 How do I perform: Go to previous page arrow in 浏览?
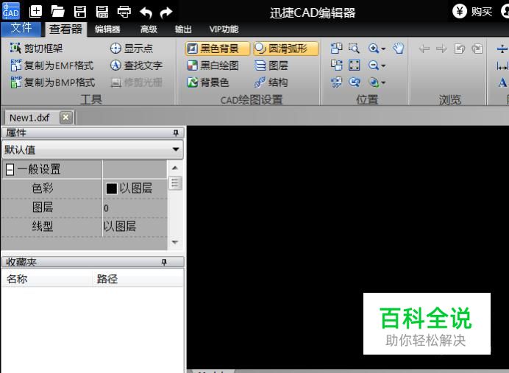[424, 49]
